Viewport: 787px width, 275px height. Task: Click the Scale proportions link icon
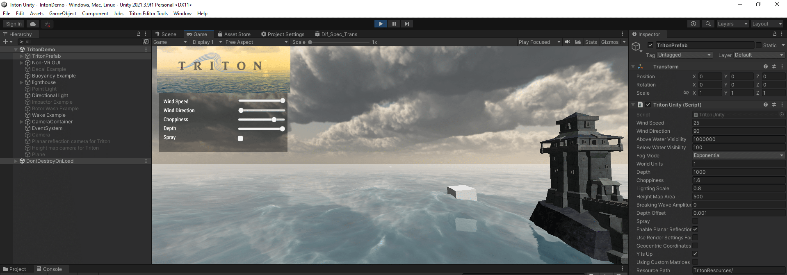pos(686,93)
